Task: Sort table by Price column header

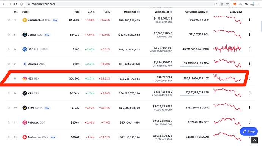Action: coord(77,12)
